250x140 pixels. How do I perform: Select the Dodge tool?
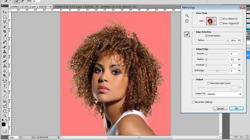(x=5, y=76)
